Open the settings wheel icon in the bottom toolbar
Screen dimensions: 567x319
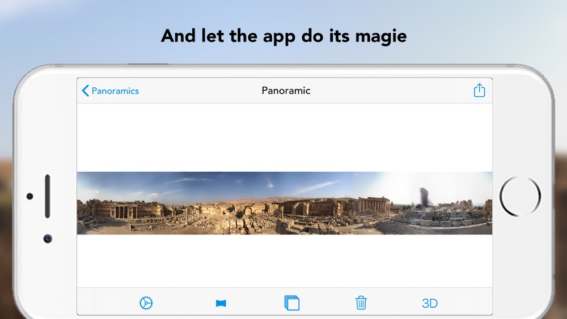coord(146,303)
